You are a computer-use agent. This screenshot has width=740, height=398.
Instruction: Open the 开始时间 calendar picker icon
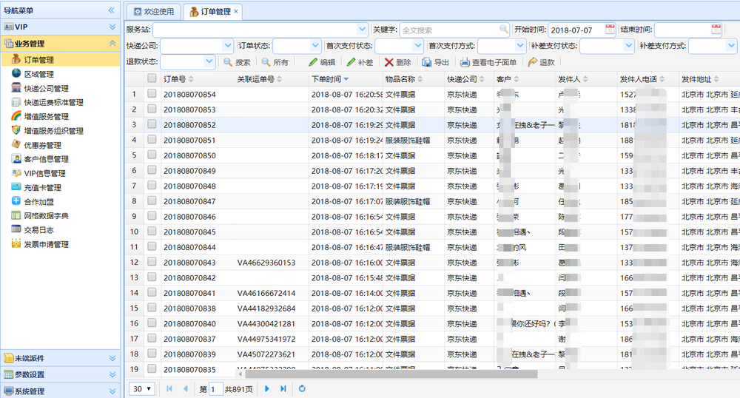(x=610, y=30)
